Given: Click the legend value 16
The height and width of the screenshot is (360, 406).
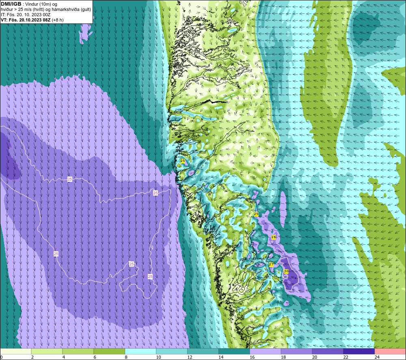Looking at the screenshot, I should pos(252,357).
